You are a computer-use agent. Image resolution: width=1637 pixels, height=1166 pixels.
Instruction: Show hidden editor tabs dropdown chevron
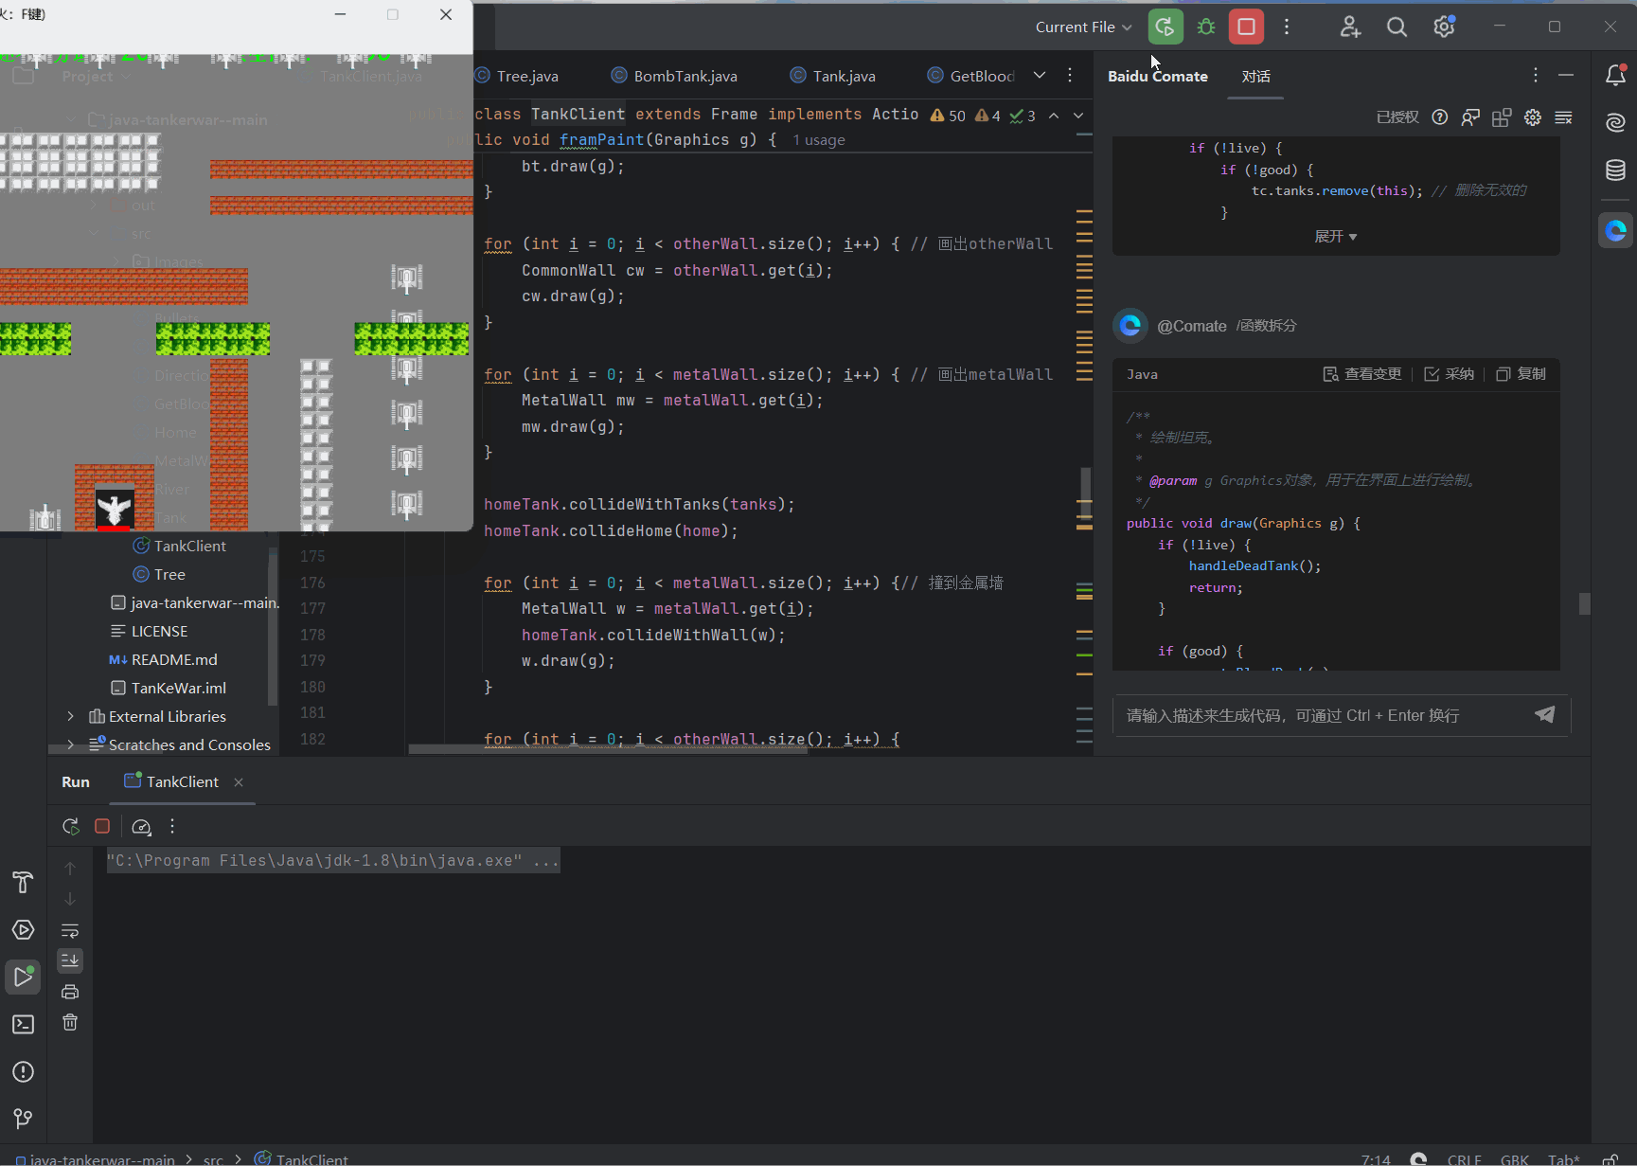[1040, 75]
